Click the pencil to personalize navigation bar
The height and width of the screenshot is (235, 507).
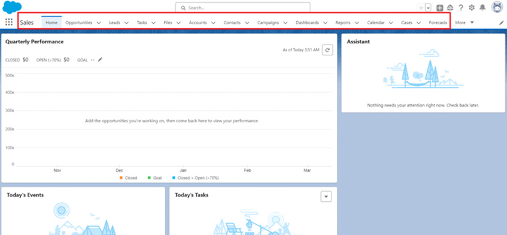click(502, 23)
